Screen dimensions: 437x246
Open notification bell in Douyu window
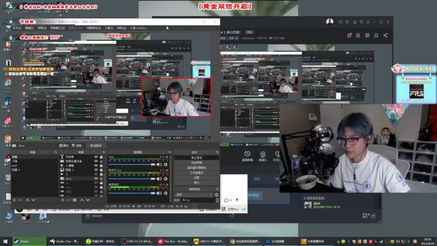(376, 36)
